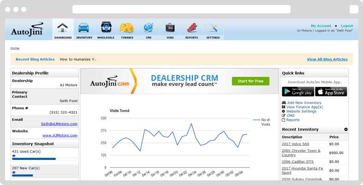Go to Finance coins icon
Viewport: 363px width, 185px height.
(127, 28)
